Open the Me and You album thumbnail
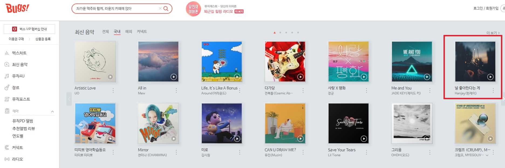 tap(412, 62)
